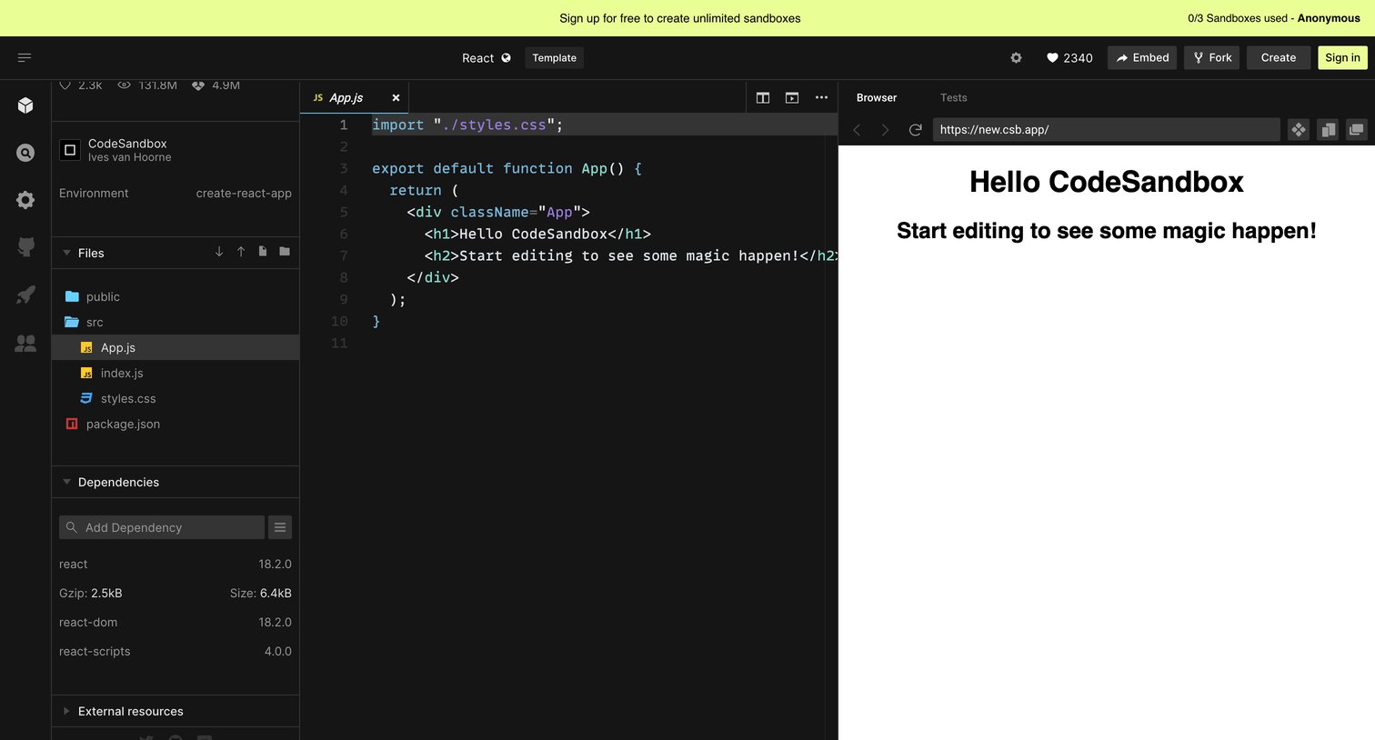
Task: Collapse the src folder
Action: click(x=176, y=322)
